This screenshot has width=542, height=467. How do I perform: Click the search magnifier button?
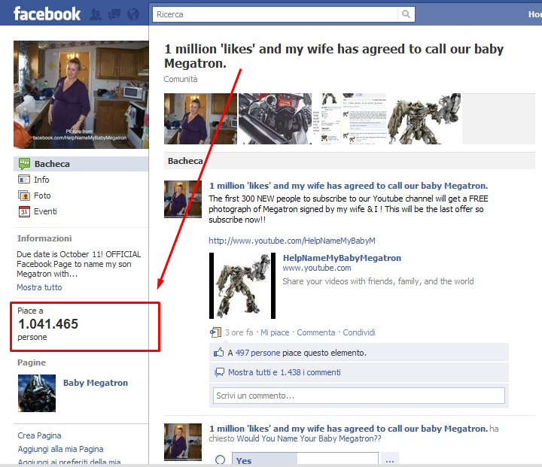406,14
